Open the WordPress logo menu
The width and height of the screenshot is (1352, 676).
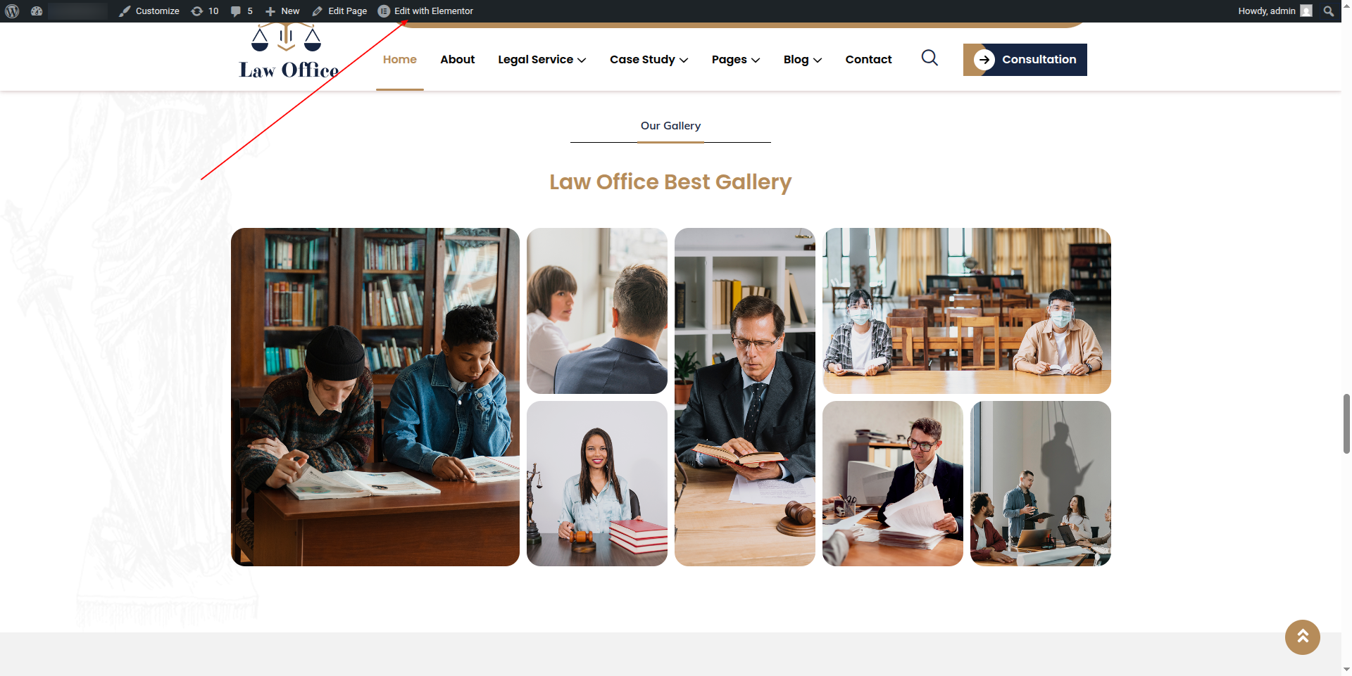[x=12, y=11]
